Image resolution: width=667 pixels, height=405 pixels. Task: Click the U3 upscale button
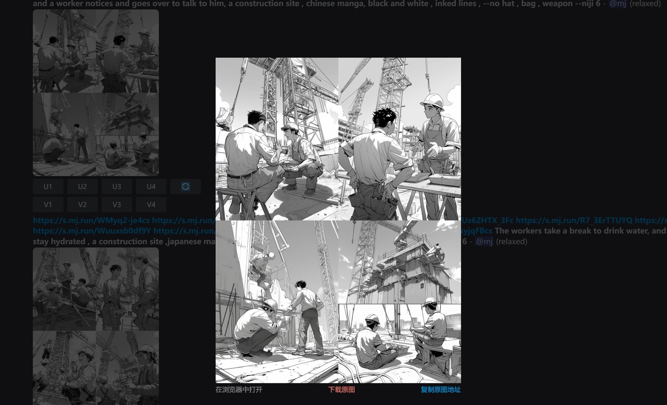coord(117,187)
